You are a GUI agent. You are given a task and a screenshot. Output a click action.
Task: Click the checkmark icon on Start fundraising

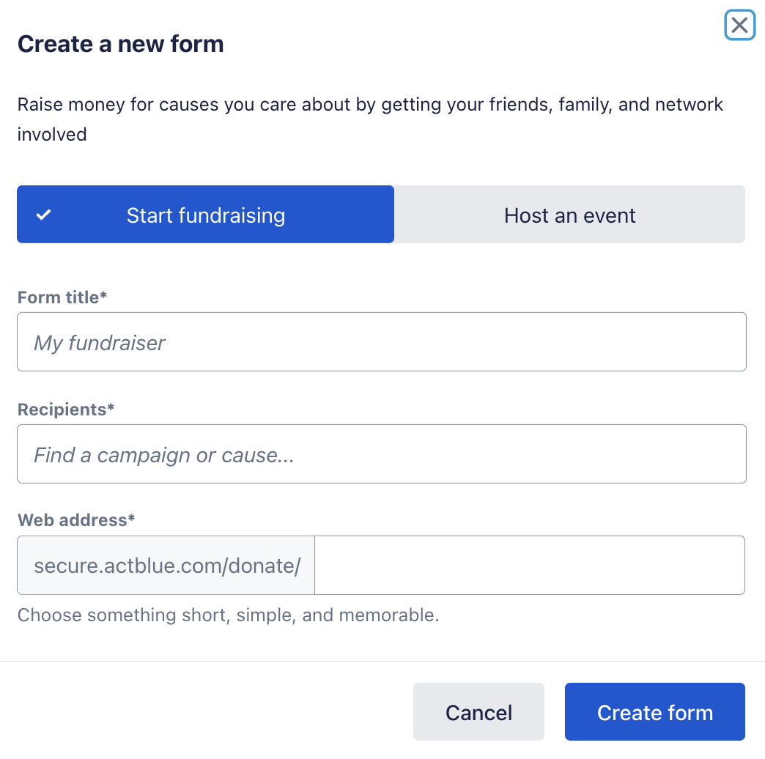point(44,215)
